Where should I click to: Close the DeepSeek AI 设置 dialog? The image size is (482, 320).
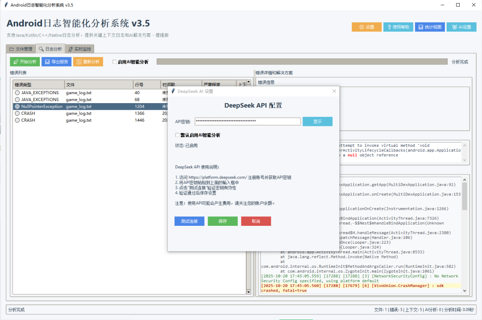point(334,91)
